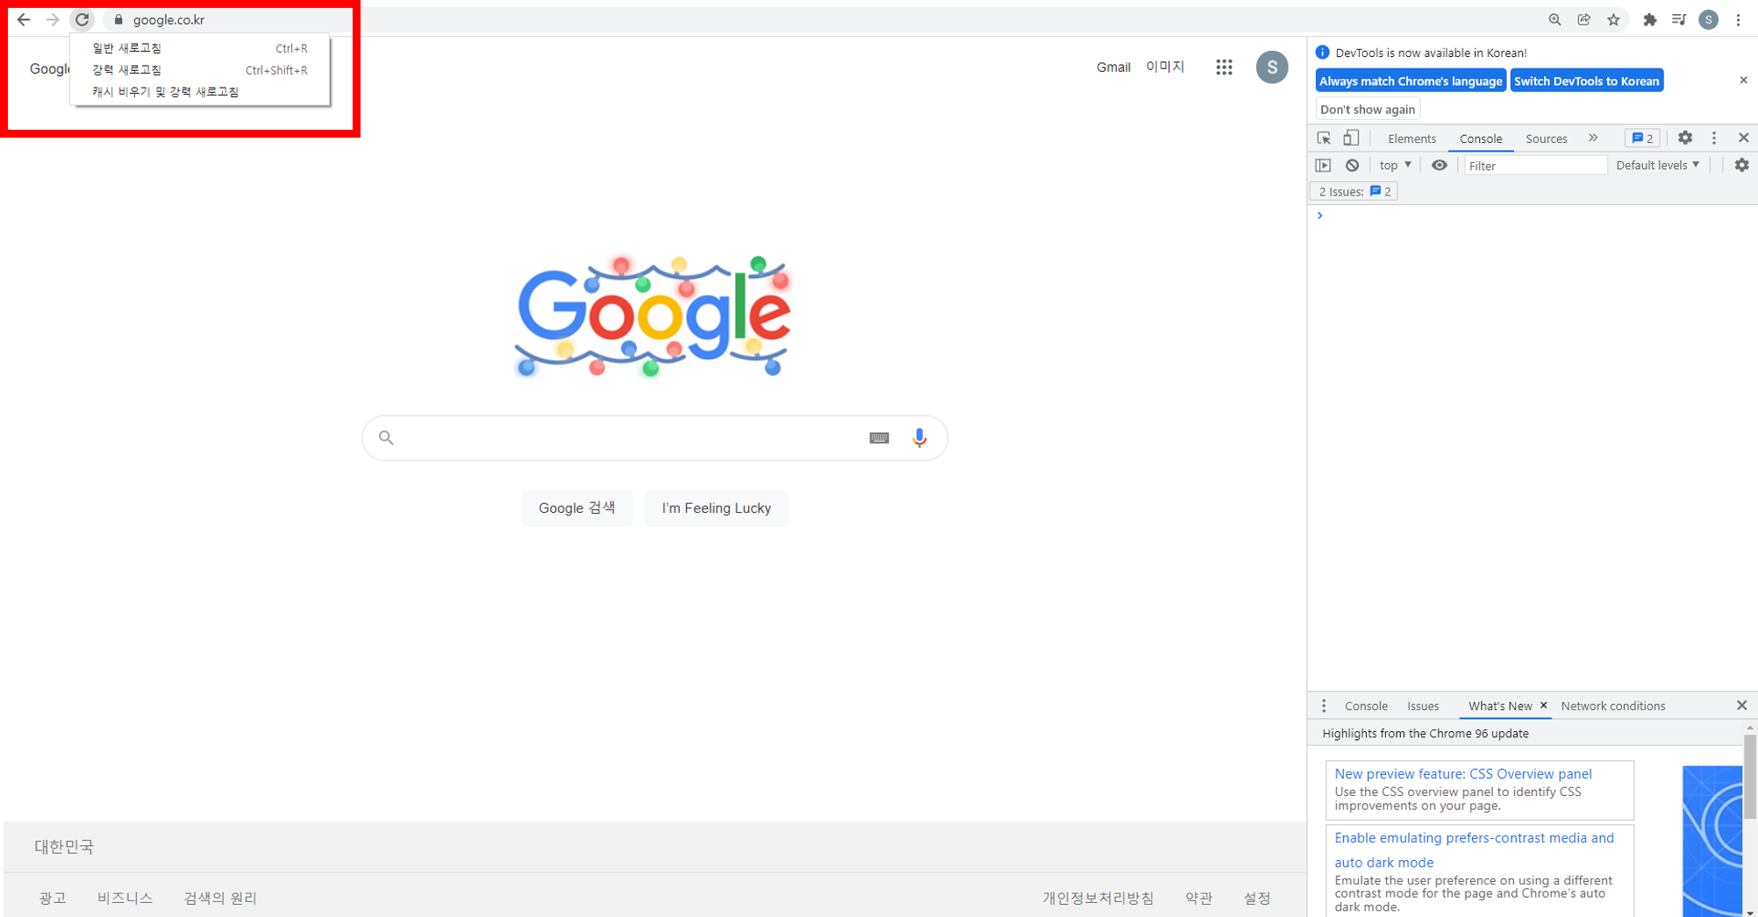Open drawer three-dot menu beside Console tab
Viewport: 1758px width, 917px height.
[x=1324, y=706]
